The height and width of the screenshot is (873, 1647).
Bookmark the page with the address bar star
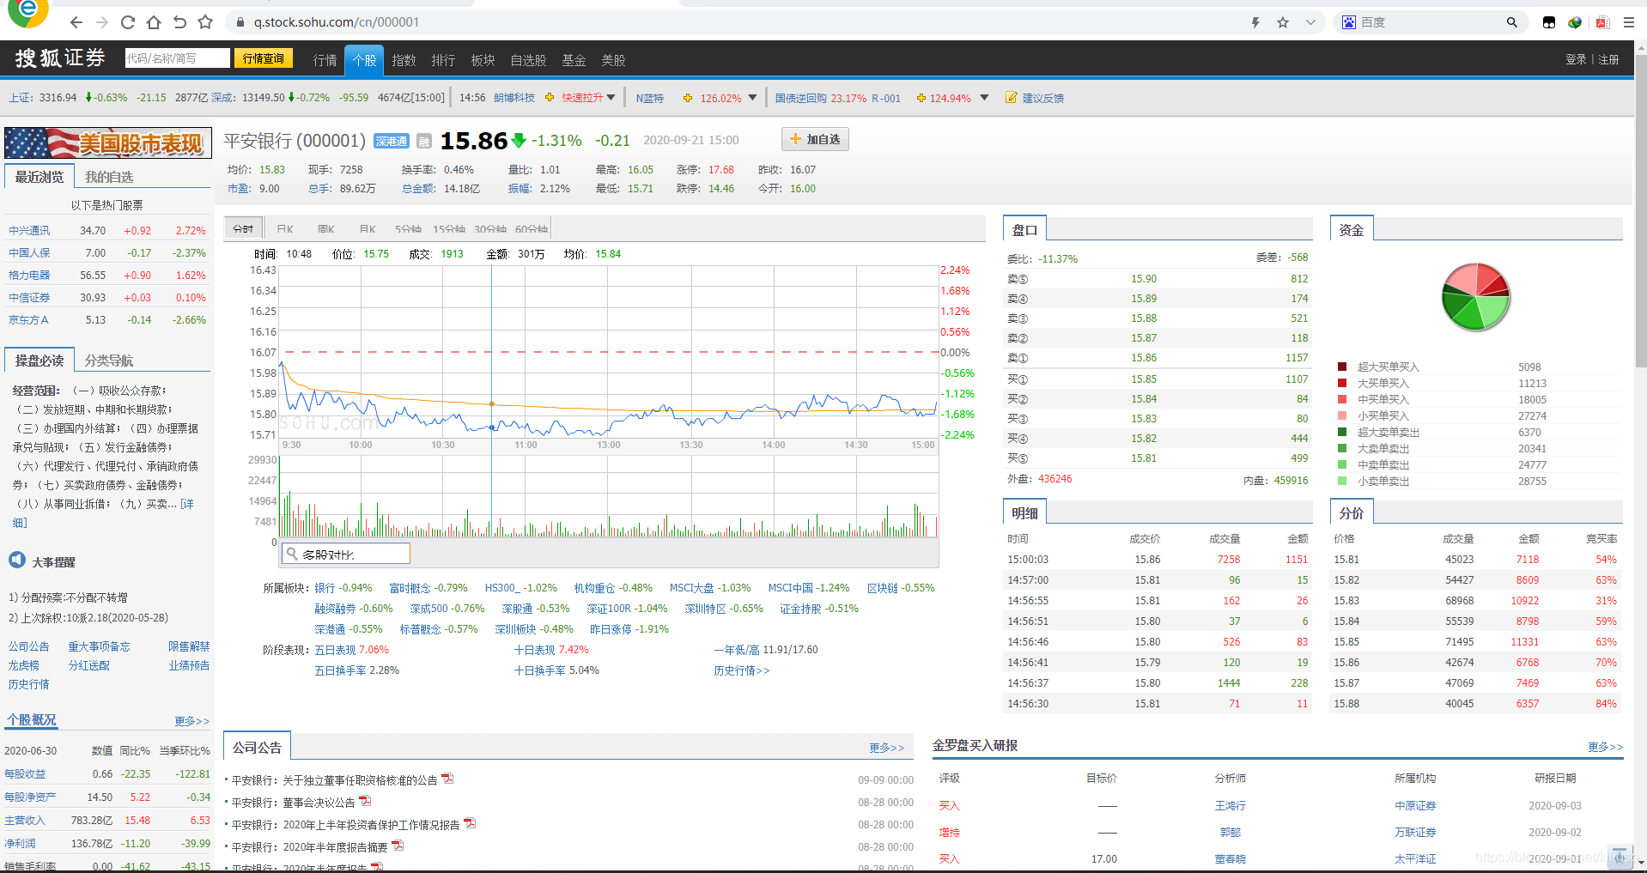(1283, 22)
